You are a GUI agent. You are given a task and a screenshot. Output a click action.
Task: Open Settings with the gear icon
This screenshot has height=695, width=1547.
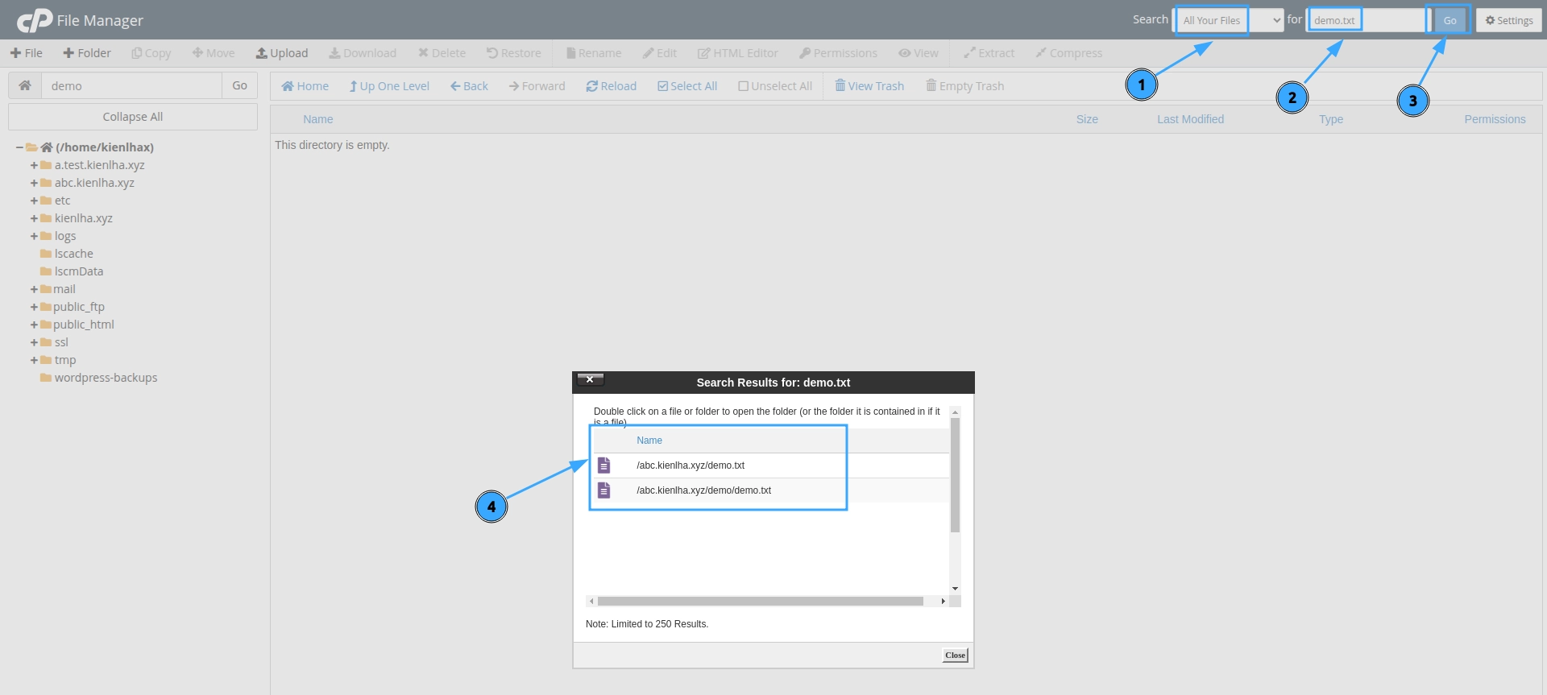click(1491, 20)
